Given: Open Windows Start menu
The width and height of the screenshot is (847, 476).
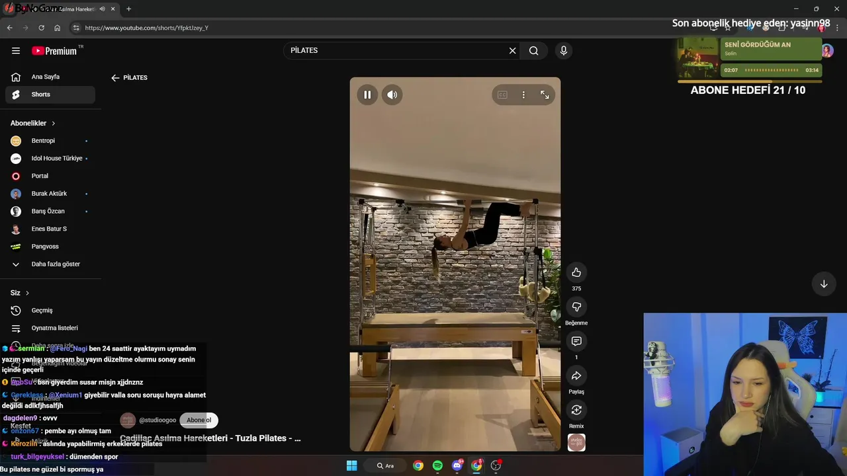Looking at the screenshot, I should 352,465.
